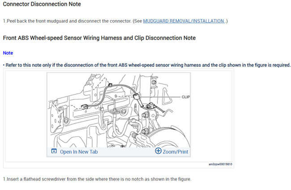Image resolution: width=291 pixels, height=190 pixels.
Task: Click the Front ABS Wheel-speed Sensor heading
Action: 99,38
